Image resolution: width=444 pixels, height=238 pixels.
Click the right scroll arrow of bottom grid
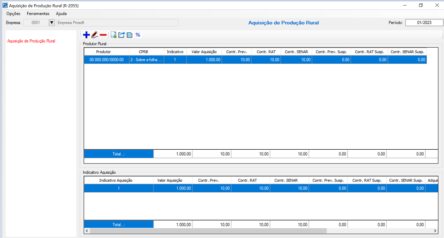pos(435,231)
